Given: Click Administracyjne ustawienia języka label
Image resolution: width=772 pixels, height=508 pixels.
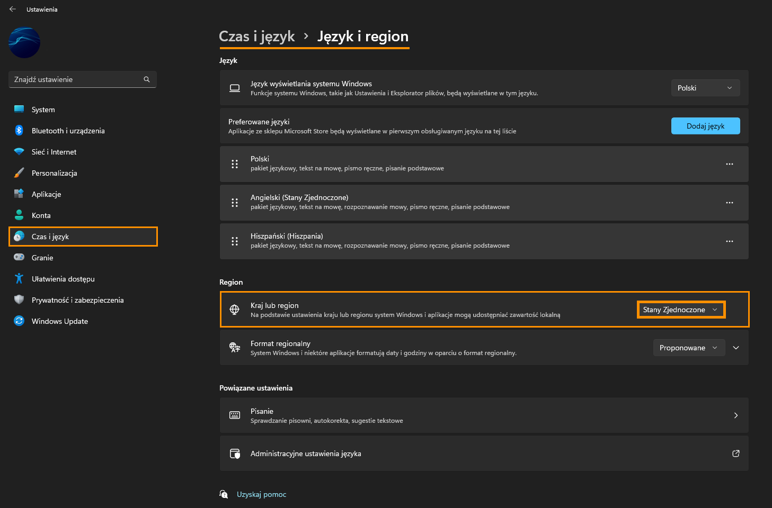Looking at the screenshot, I should coord(306,453).
